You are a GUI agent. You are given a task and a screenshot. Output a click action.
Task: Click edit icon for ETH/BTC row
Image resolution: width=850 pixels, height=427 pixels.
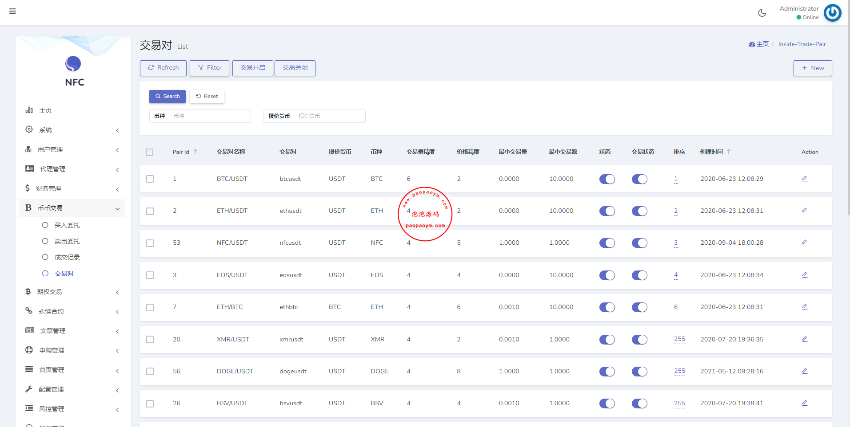point(804,307)
